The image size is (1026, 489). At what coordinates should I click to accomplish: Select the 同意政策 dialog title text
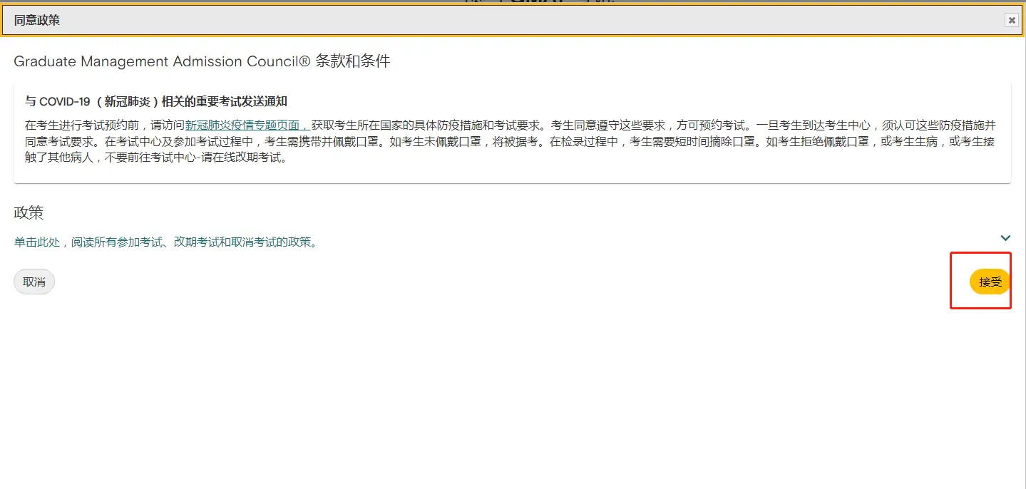[x=37, y=20]
